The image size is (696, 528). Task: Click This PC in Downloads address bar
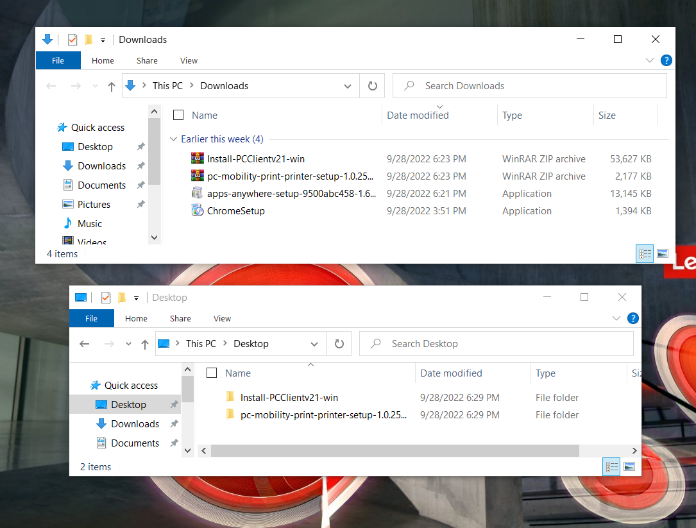167,86
